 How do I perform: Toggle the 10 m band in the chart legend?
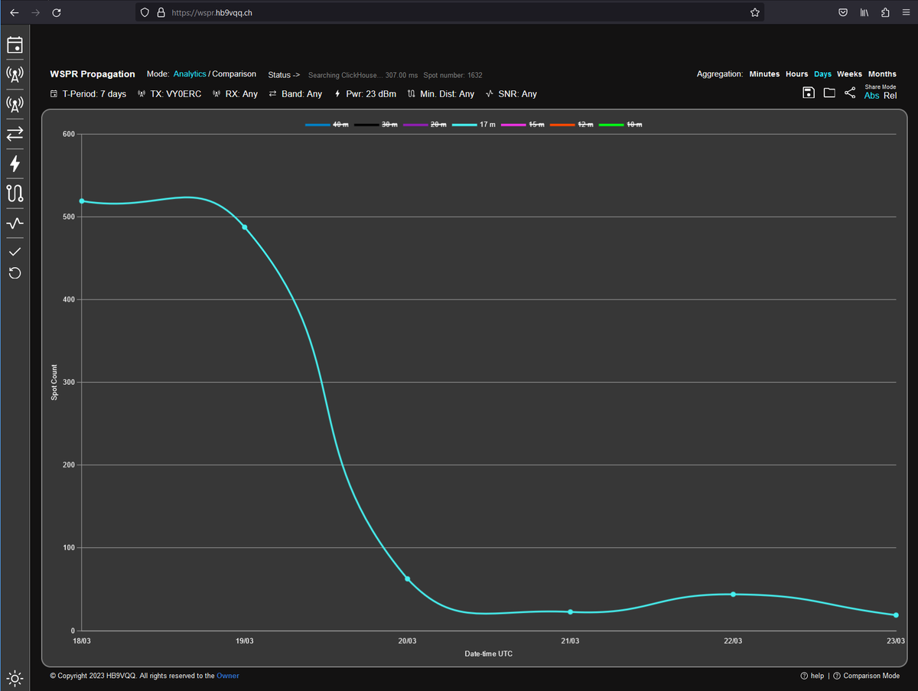(620, 124)
